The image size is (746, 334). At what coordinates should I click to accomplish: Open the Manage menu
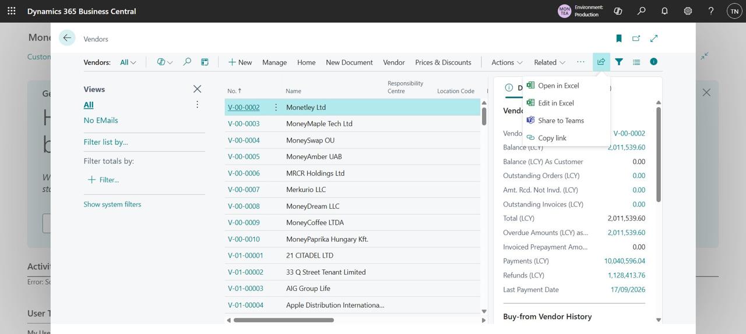pyautogui.click(x=275, y=62)
